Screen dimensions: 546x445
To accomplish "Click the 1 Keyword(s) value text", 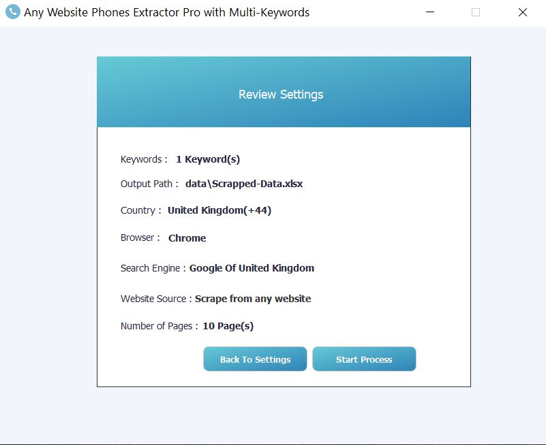I will pyautogui.click(x=208, y=160).
